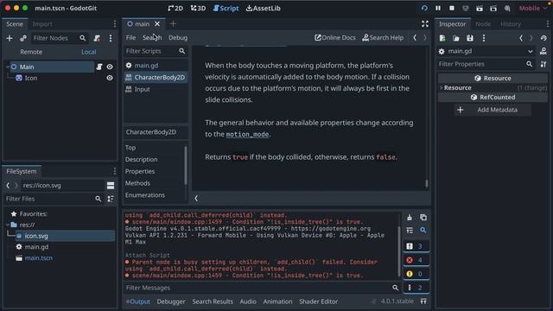The width and height of the screenshot is (553, 311).
Task: Add a new node with plus icon
Action: point(10,38)
